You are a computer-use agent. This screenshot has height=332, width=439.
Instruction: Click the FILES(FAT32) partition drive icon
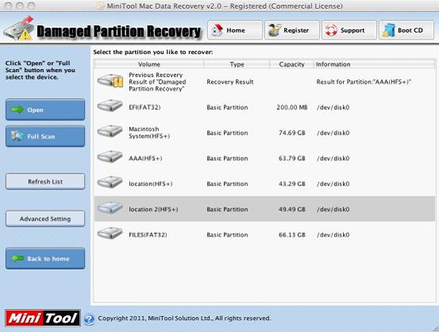click(110, 233)
